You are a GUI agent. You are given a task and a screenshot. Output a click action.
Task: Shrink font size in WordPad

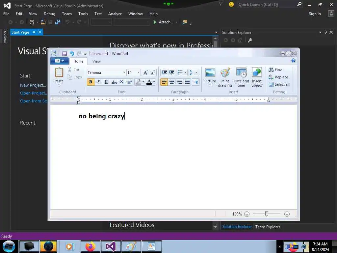[153, 72]
